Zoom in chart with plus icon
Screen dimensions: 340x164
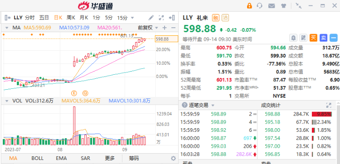(165, 28)
